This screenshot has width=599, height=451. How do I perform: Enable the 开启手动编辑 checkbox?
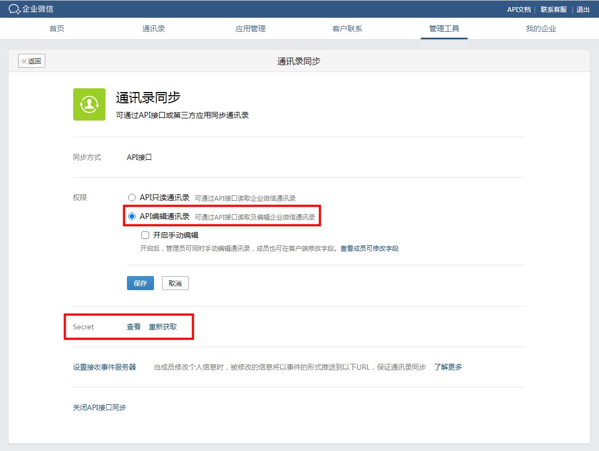point(145,235)
